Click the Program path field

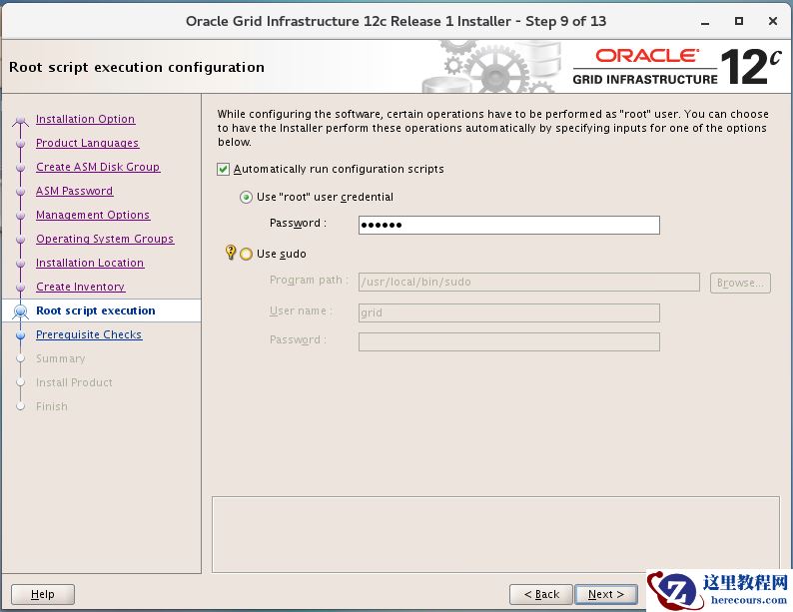[x=528, y=282]
